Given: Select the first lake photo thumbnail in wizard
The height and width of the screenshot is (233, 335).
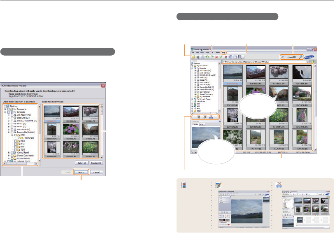Looking at the screenshot, I should coord(52,114).
